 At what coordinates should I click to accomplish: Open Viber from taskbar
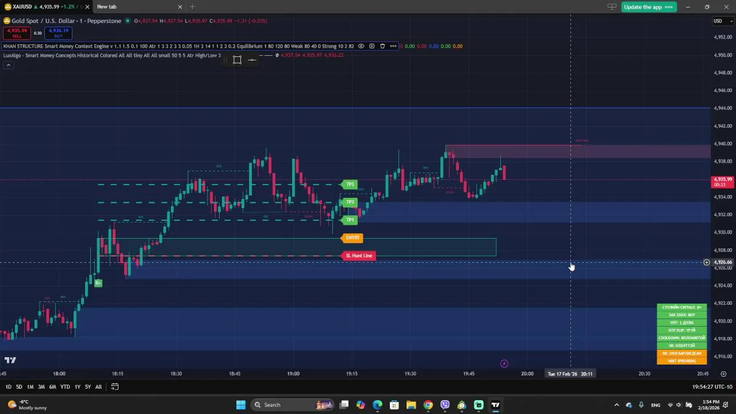(445, 405)
